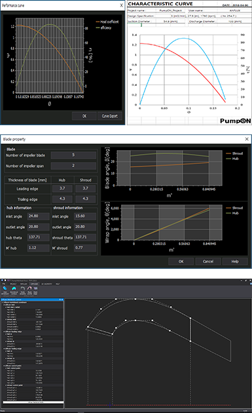This screenshot has width=252, height=413.
Task: Collapse the diffuser leading edge tree group
Action: click(4, 332)
